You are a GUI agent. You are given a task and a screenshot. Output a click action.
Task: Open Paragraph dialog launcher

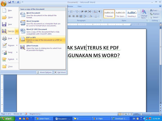click(x=100, y=20)
